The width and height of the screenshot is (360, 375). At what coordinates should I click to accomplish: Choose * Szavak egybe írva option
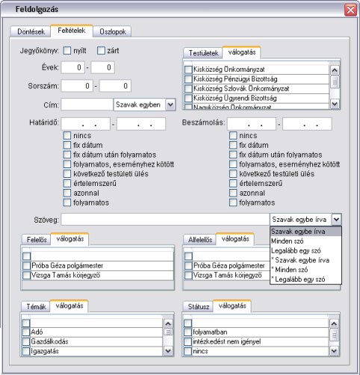coord(305,260)
